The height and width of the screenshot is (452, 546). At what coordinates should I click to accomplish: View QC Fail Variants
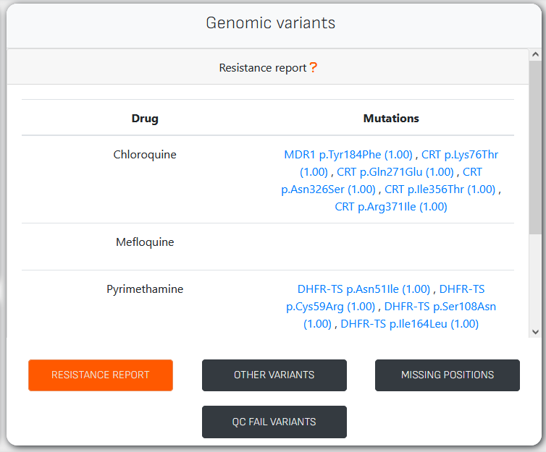pyautogui.click(x=274, y=422)
